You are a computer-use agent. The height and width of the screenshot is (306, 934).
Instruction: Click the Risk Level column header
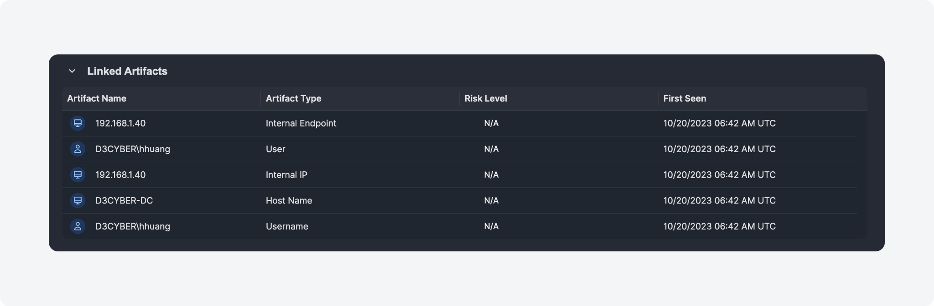[x=486, y=98]
